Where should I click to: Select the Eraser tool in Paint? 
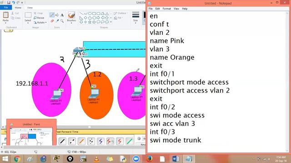(x=52, y=21)
